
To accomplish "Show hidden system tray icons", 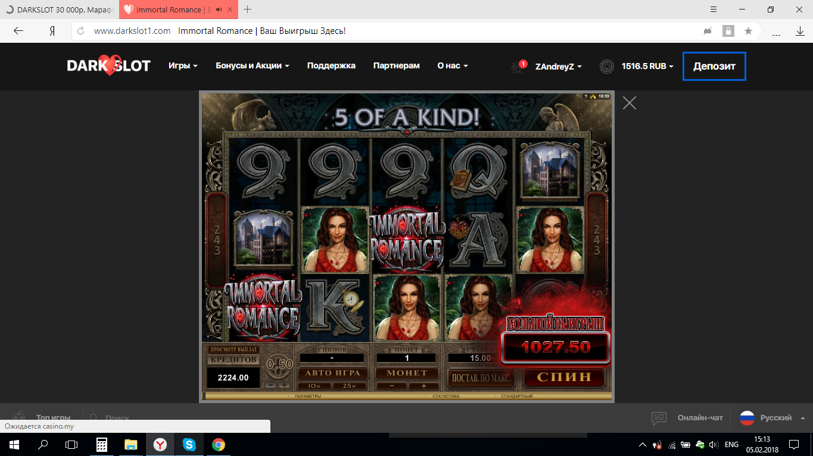I will 643,444.
